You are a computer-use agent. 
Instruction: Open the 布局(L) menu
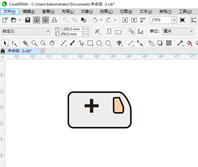click(68, 12)
